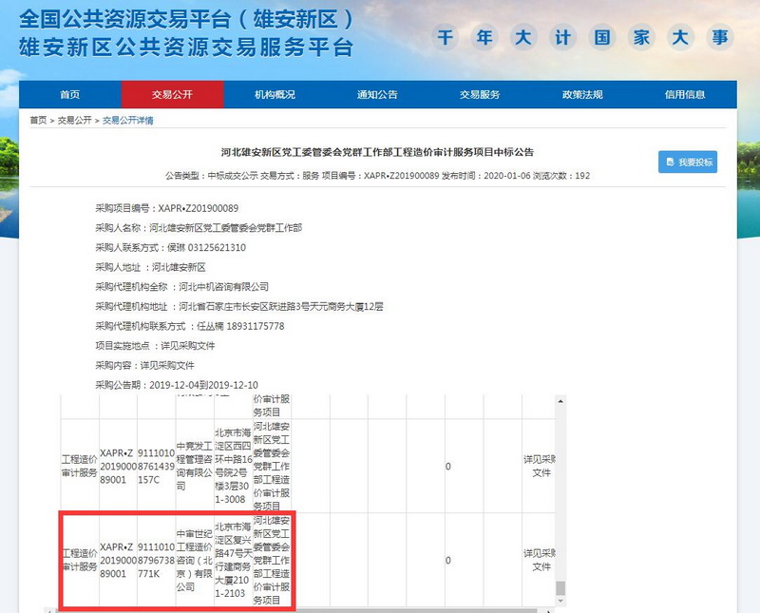This screenshot has width=760, height=613.
Task: Select the 交易公开 navigation tab
Action: (172, 95)
